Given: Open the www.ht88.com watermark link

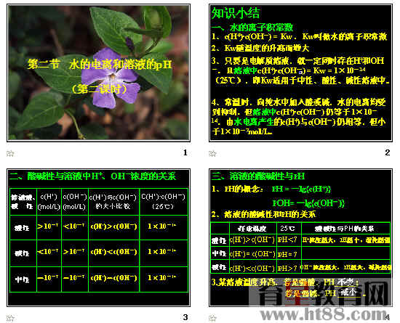Looking at the screenshot, I should pos(324,314).
